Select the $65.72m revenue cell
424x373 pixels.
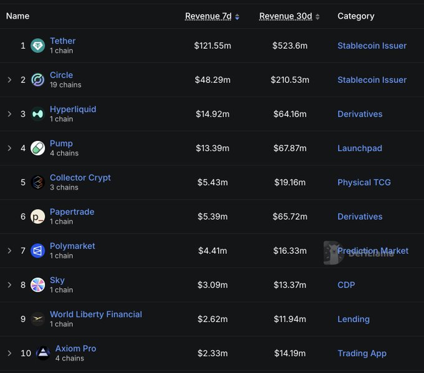[290, 216]
